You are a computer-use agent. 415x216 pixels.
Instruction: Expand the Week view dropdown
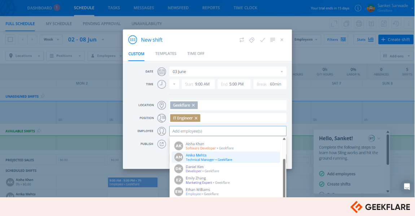[51, 40]
